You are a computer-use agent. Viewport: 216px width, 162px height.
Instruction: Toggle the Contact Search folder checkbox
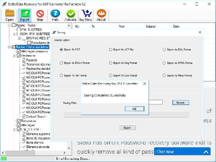pyautogui.click(x=24, y=116)
